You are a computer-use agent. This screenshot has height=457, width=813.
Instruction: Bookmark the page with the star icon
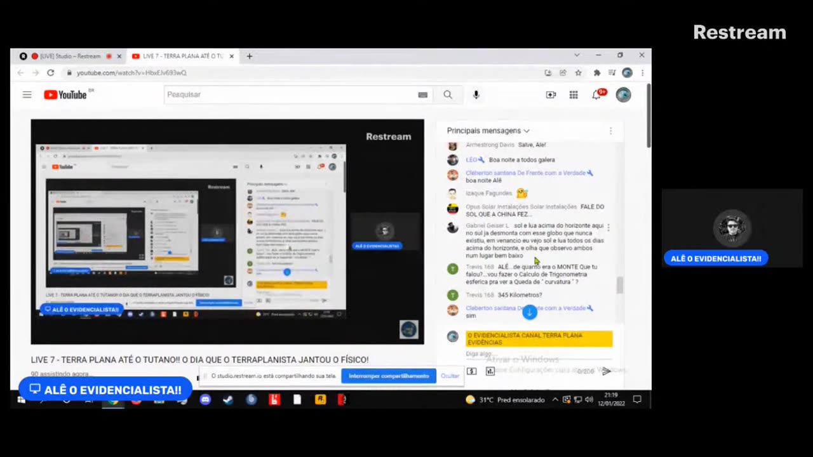click(578, 72)
